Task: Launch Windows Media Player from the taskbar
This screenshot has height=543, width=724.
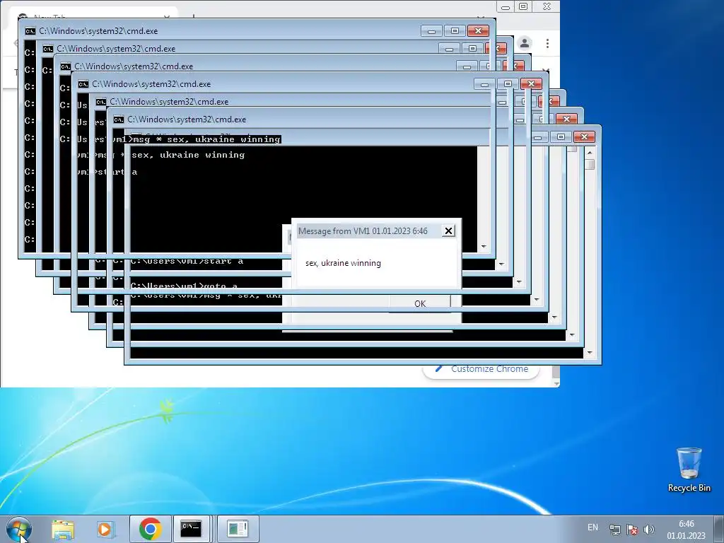Action: (x=105, y=529)
